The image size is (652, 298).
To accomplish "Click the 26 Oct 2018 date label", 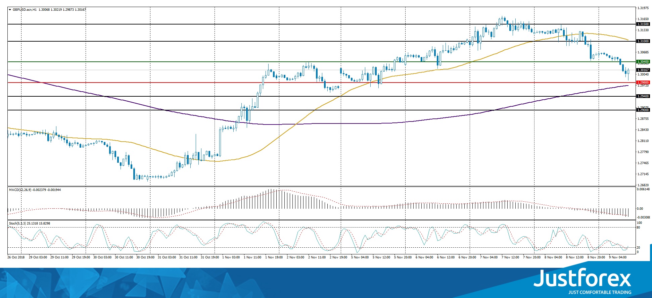I will 16,257.
